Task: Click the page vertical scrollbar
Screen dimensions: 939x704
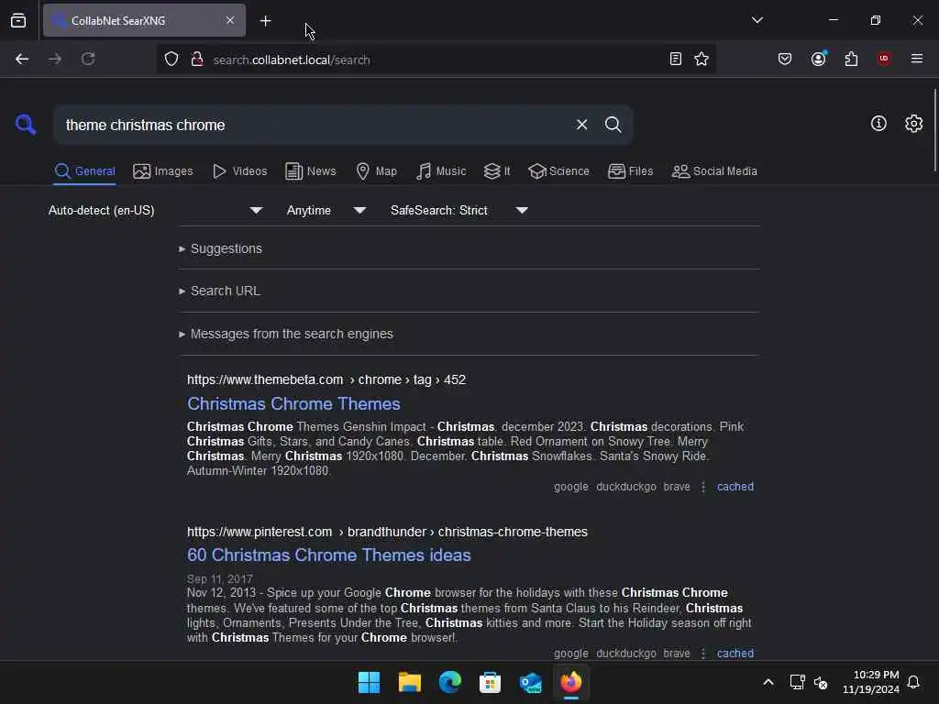Action: 934,129
